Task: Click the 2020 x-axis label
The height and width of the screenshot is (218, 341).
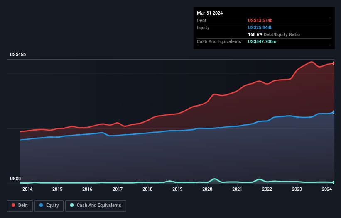Action: [x=207, y=189]
